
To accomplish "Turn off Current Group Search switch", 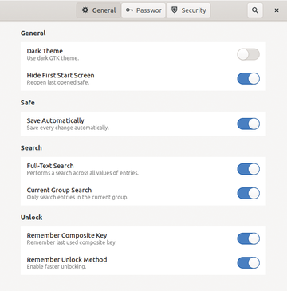I will (x=248, y=193).
